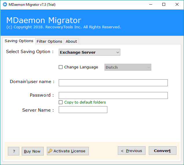Click the 'MDaemon Migrator' banner heading
The height and width of the screenshot is (165, 184).
[x=44, y=20]
